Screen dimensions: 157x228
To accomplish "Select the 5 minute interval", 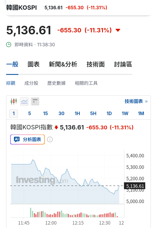I will [30, 113].
